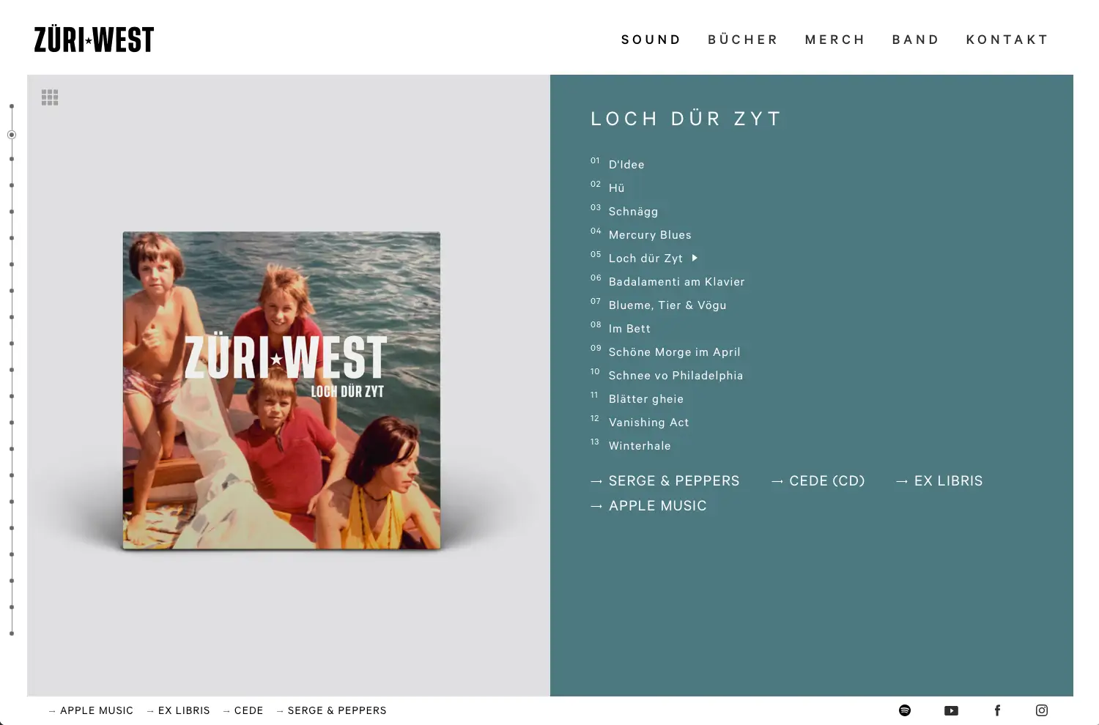Open the album grid view icon
The width and height of the screenshot is (1099, 725).
point(50,97)
